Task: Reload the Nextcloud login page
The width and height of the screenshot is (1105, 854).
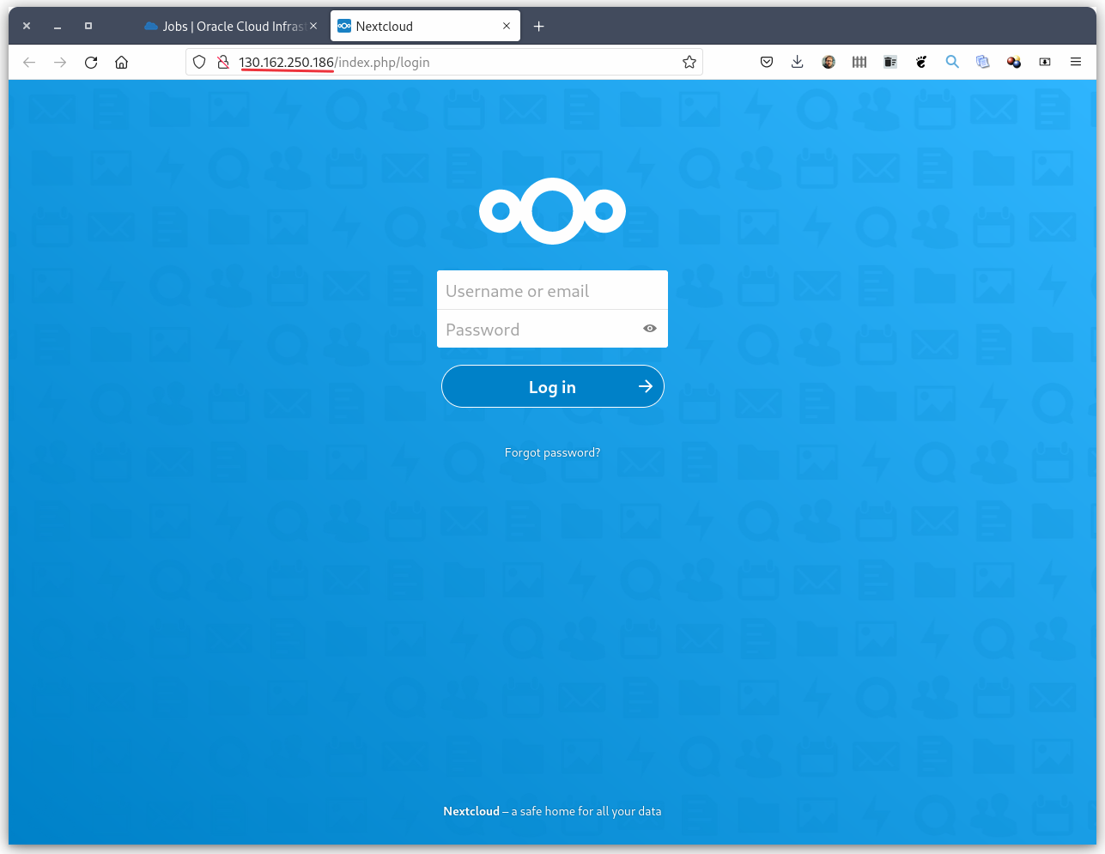Action: (x=91, y=62)
